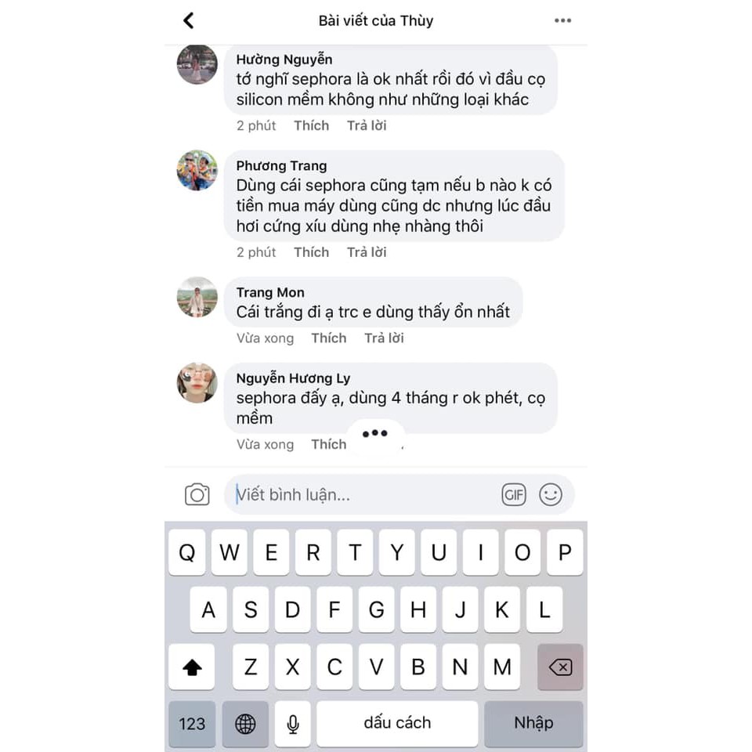Open the emoji smiley picker
The height and width of the screenshot is (752, 752).
551,494
